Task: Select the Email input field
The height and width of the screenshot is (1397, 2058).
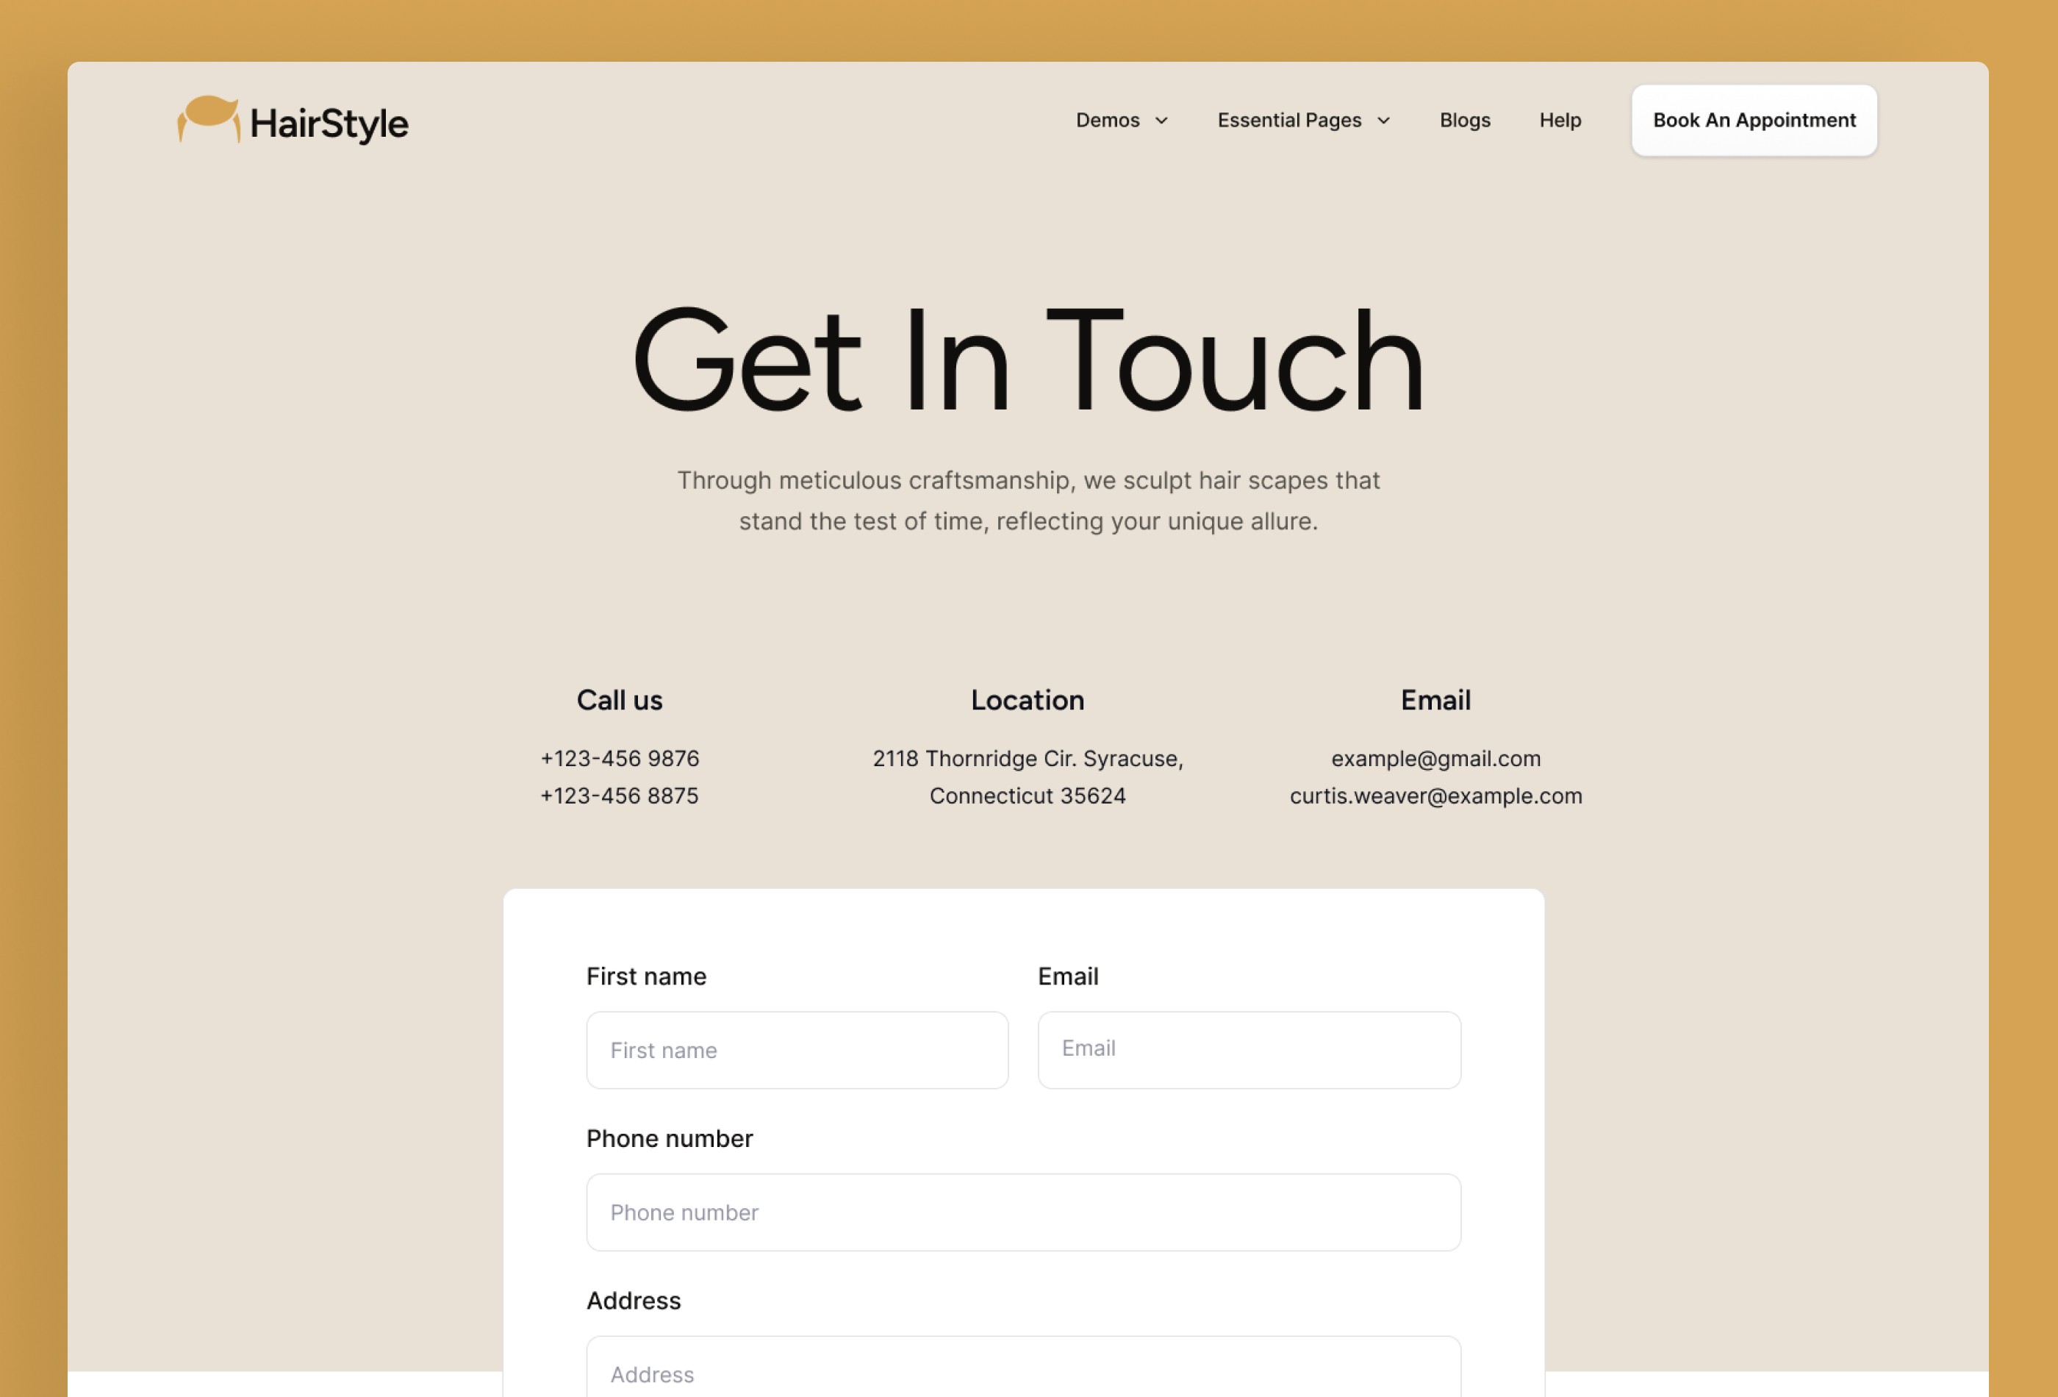Action: point(1249,1051)
